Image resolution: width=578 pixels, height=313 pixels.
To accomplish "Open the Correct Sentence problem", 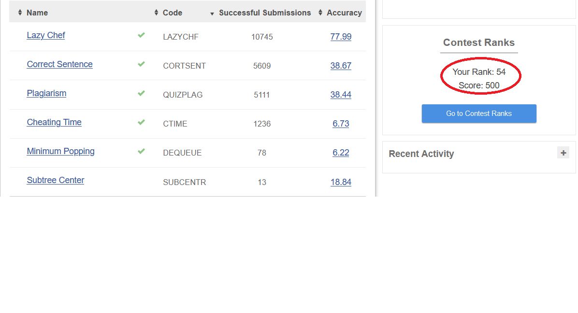I will coord(59,64).
